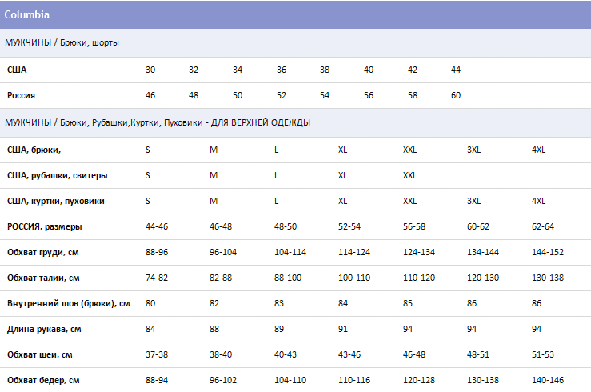The height and width of the screenshot is (392, 591).
Task: Click Russian size 56 cell
Action: [369, 95]
